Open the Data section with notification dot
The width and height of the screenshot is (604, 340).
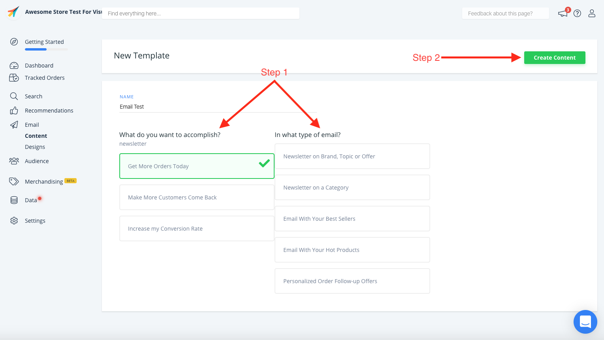coord(30,200)
